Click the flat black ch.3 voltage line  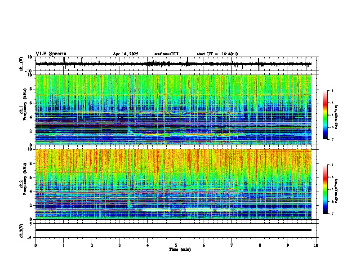pyautogui.click(x=174, y=230)
